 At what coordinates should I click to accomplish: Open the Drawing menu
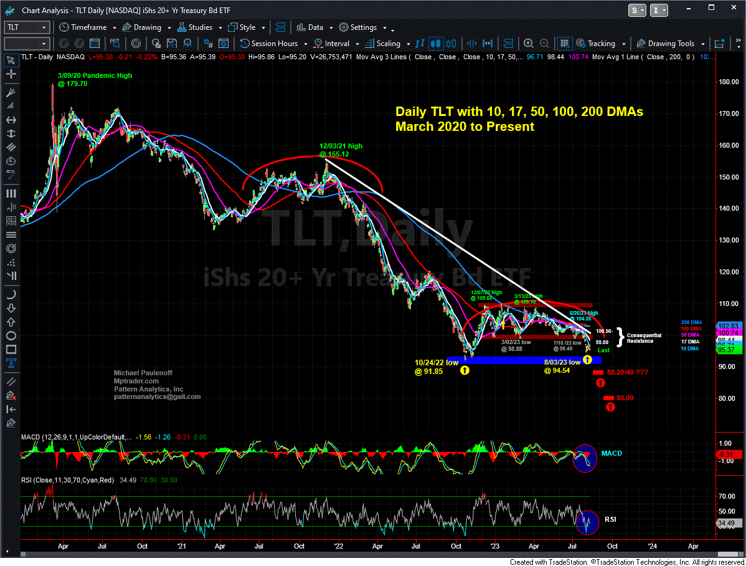(x=146, y=27)
